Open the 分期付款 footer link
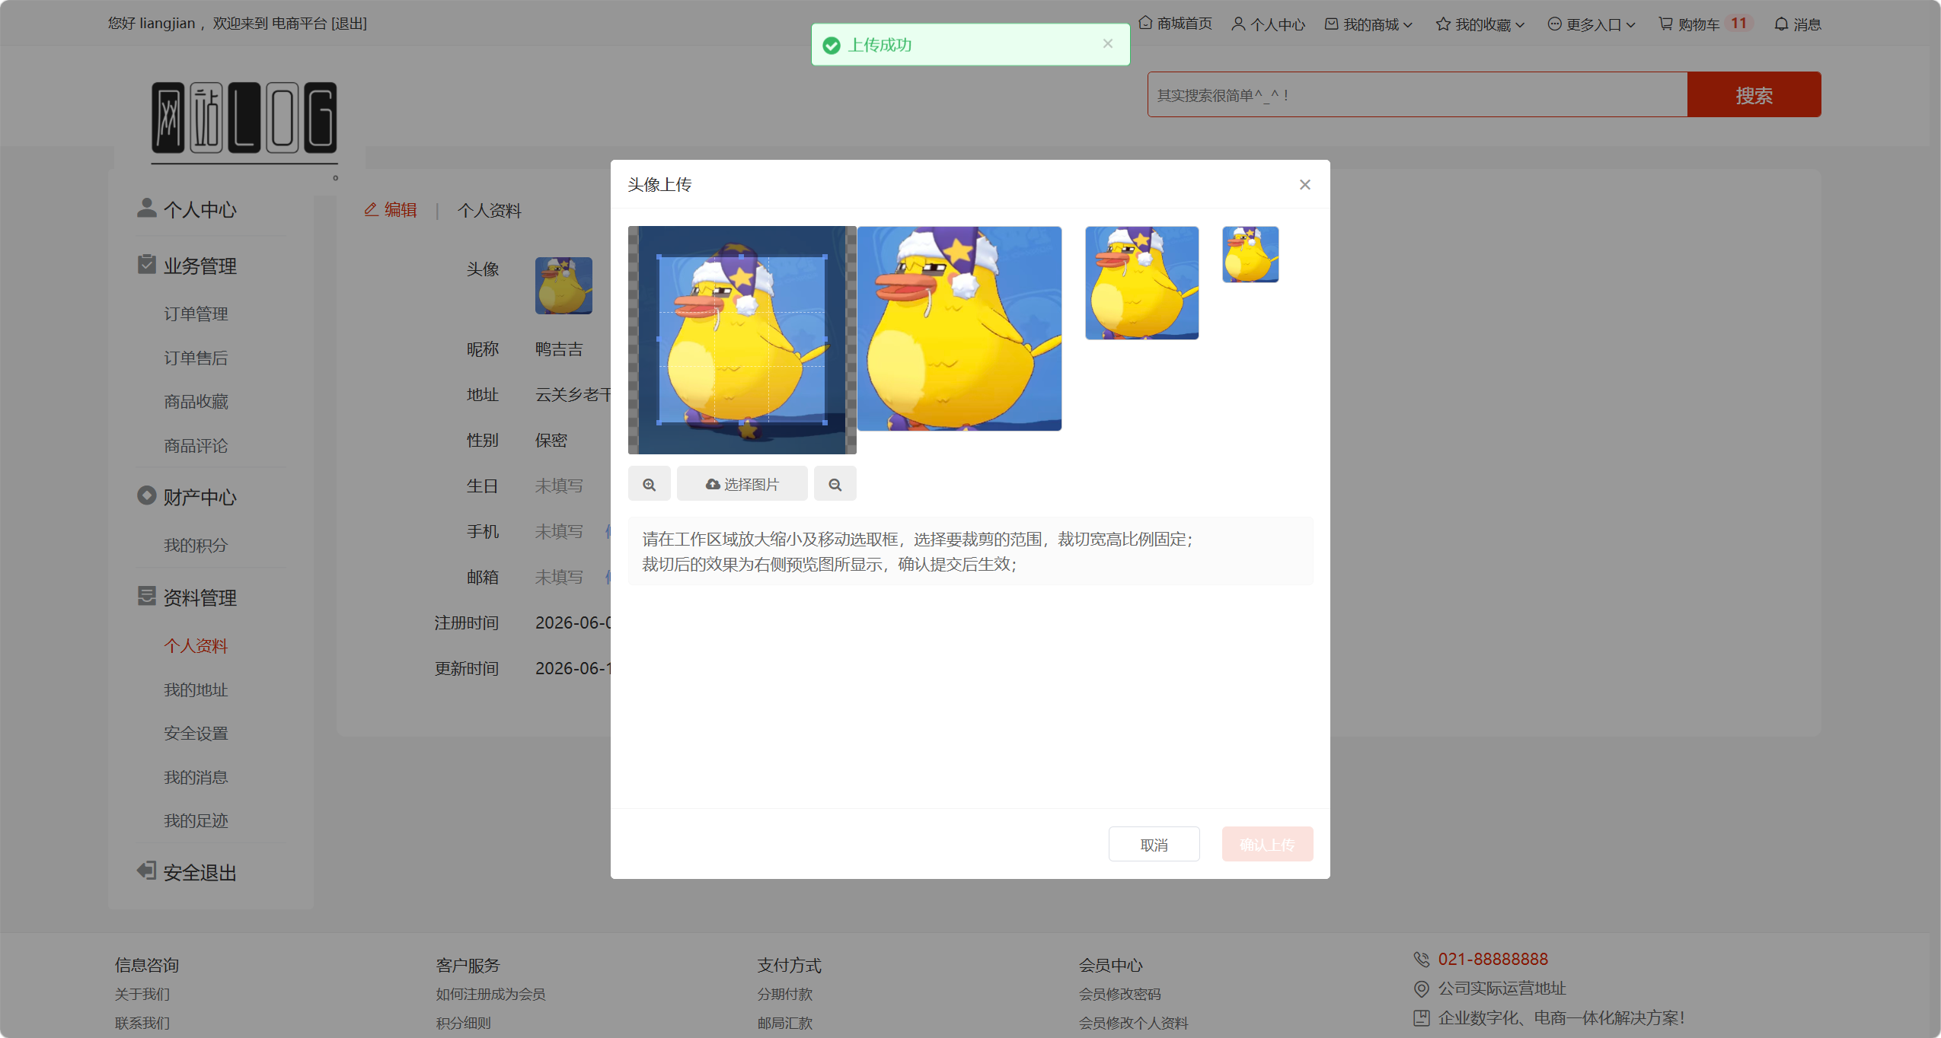 tap(784, 994)
